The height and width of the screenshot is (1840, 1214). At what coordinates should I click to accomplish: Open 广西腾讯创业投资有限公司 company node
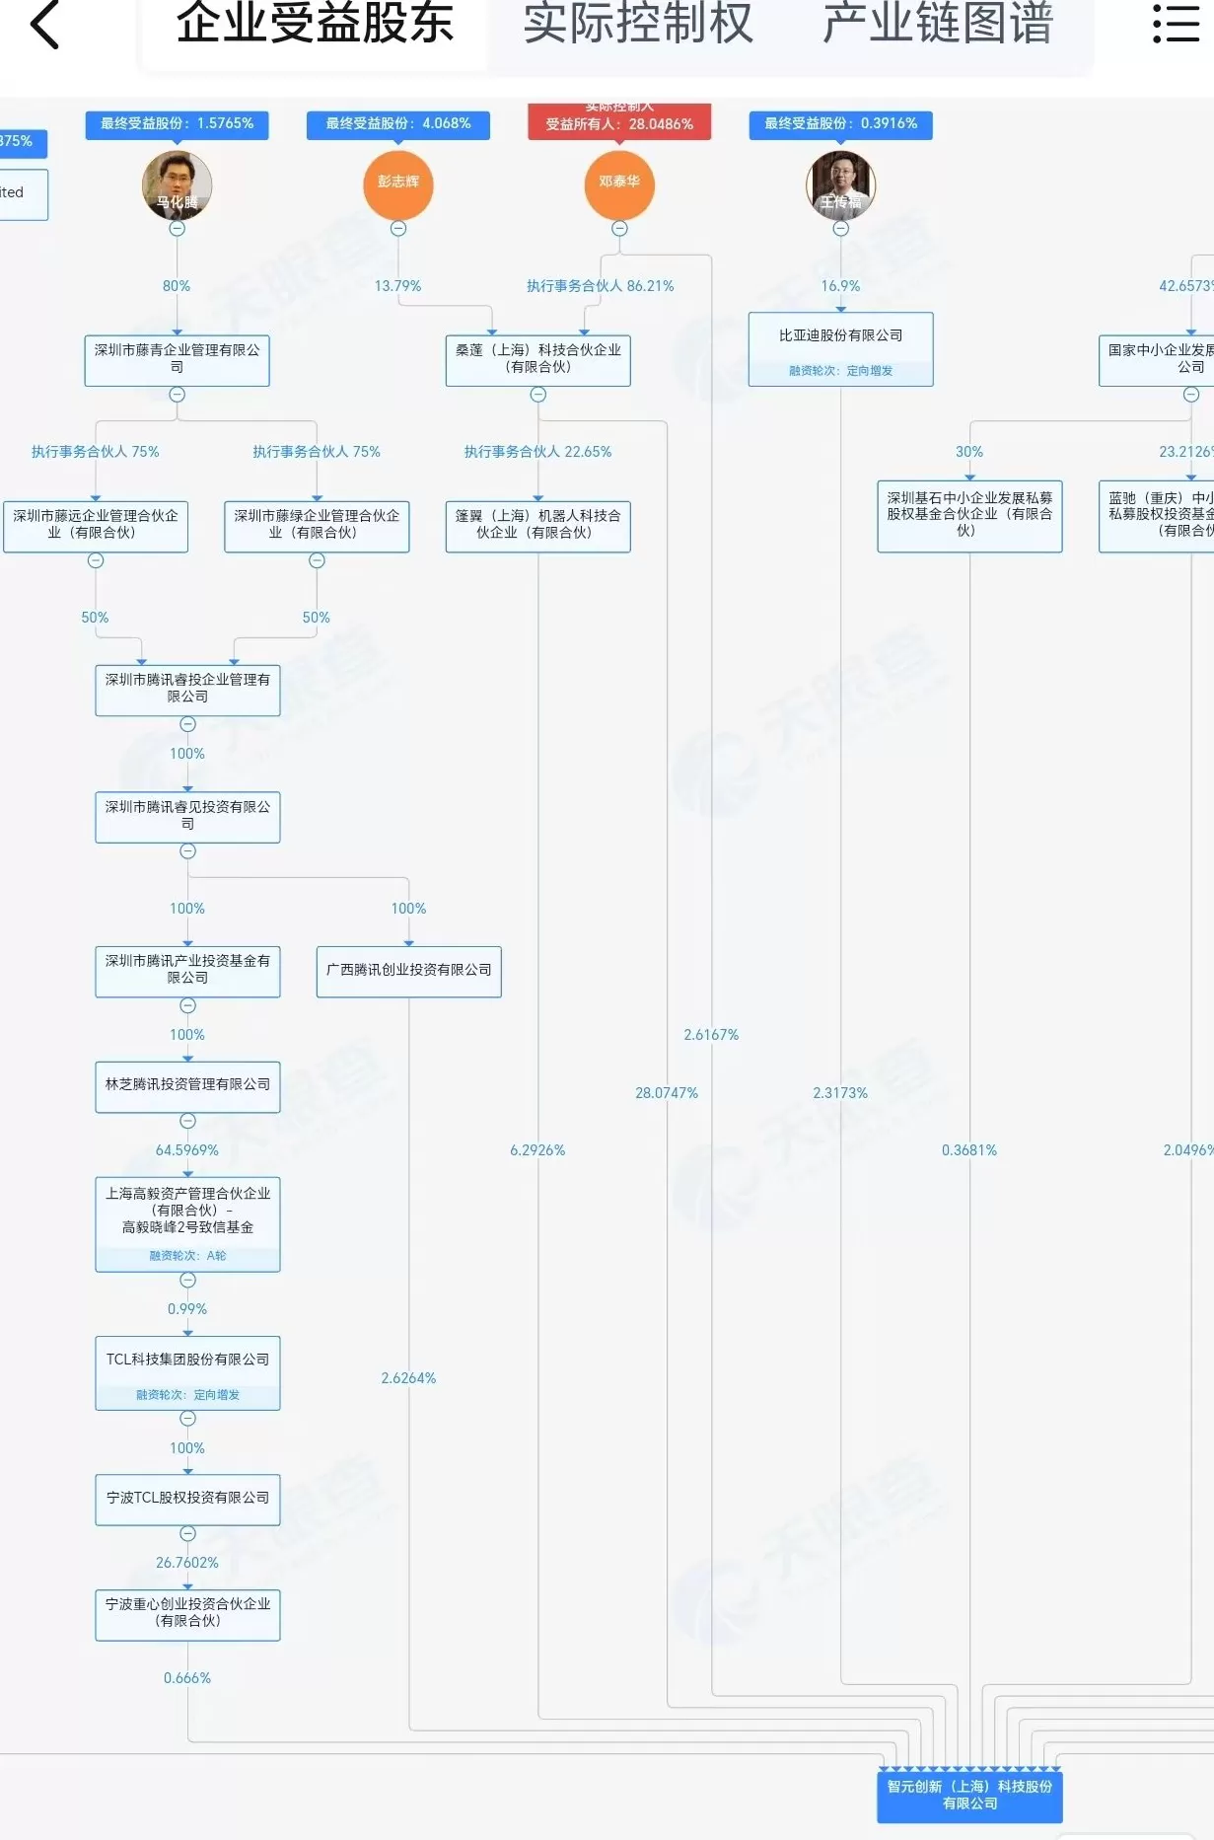tap(408, 971)
